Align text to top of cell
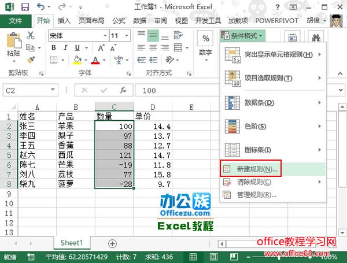Screen dimensions: 347x263 (x=141, y=34)
